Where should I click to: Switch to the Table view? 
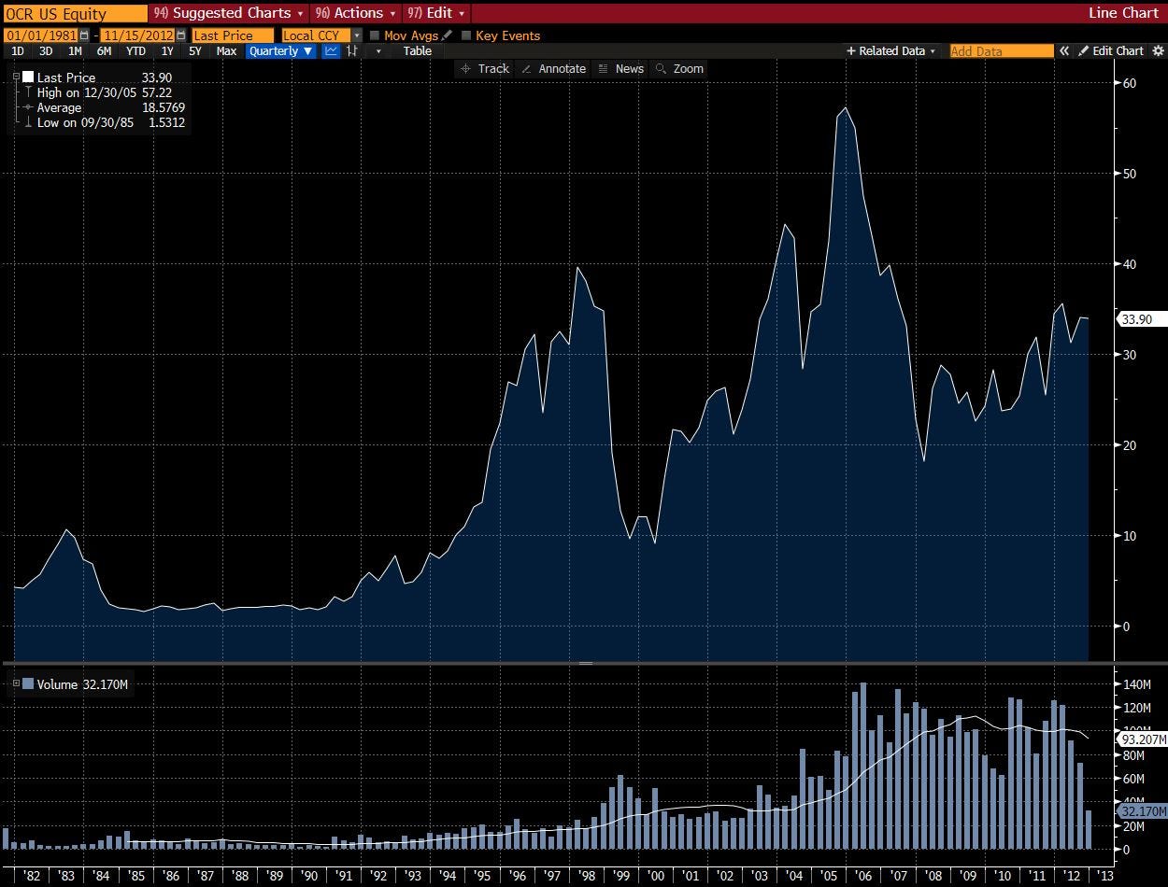[x=418, y=50]
